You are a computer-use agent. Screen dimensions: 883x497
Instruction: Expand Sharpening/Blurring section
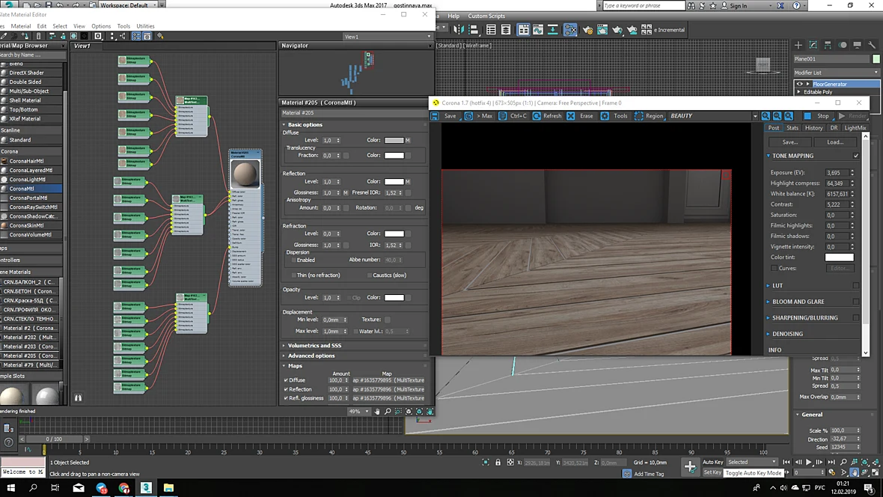pyautogui.click(x=768, y=318)
